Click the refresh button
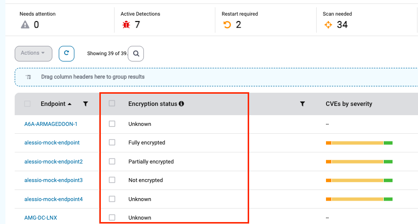 pos(67,53)
